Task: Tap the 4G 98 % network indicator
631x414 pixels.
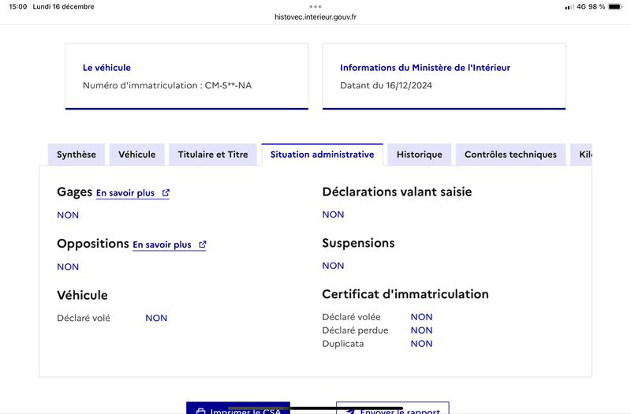Action: click(591, 6)
